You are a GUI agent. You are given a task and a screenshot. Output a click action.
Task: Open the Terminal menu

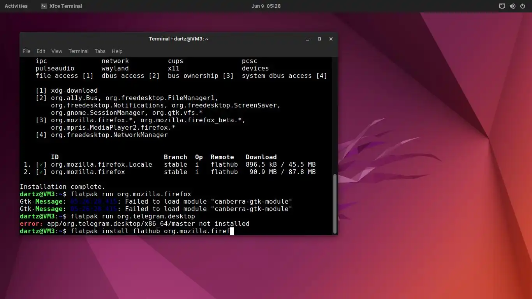[x=78, y=51]
